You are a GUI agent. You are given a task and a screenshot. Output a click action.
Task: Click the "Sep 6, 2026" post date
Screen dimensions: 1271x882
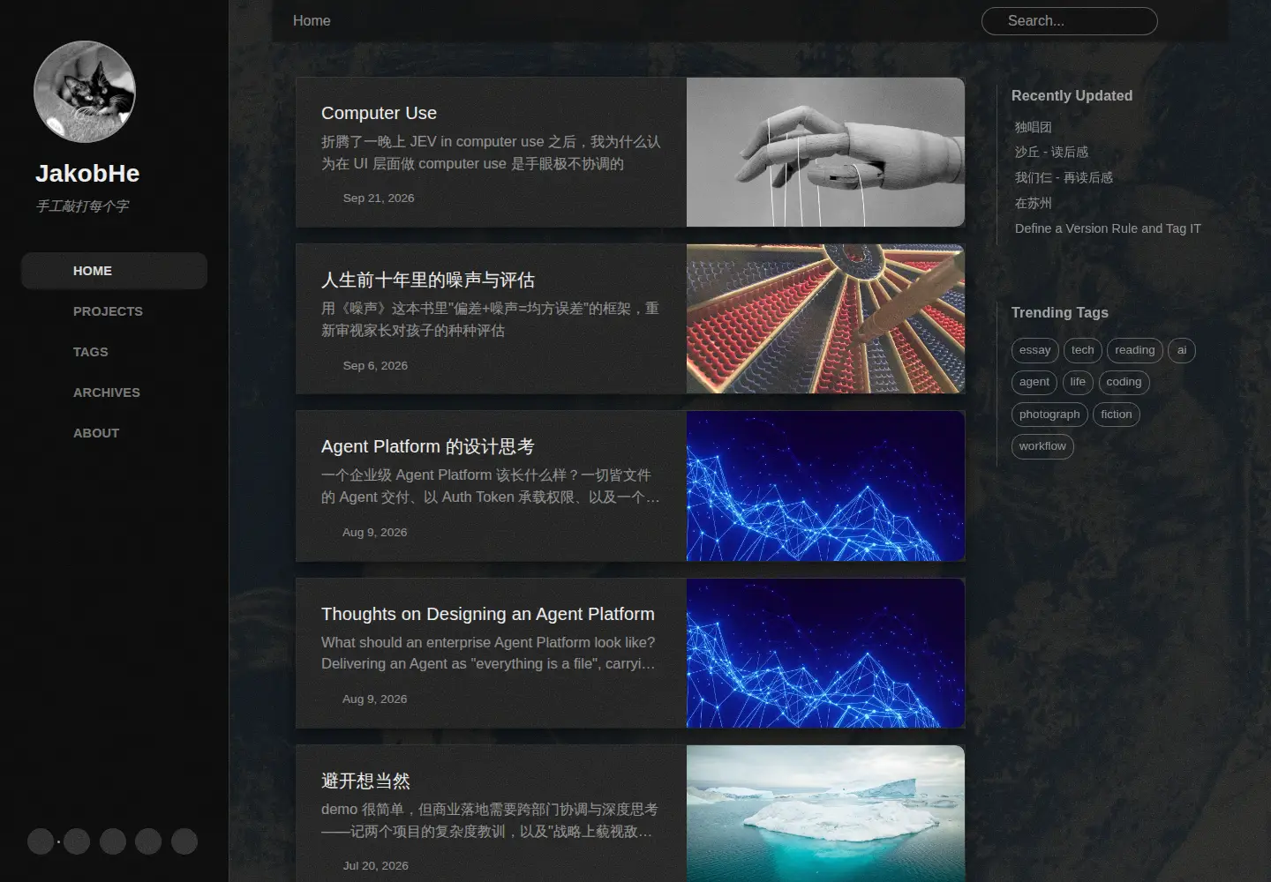[x=375, y=365]
